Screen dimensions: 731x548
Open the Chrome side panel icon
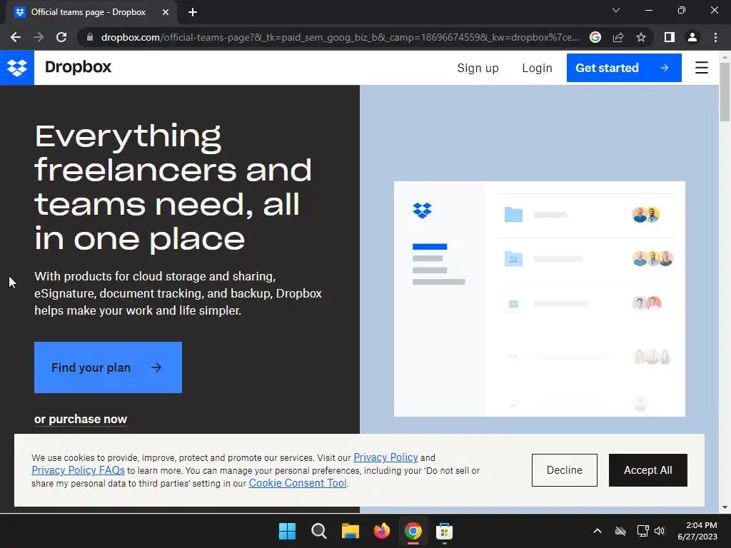[670, 37]
